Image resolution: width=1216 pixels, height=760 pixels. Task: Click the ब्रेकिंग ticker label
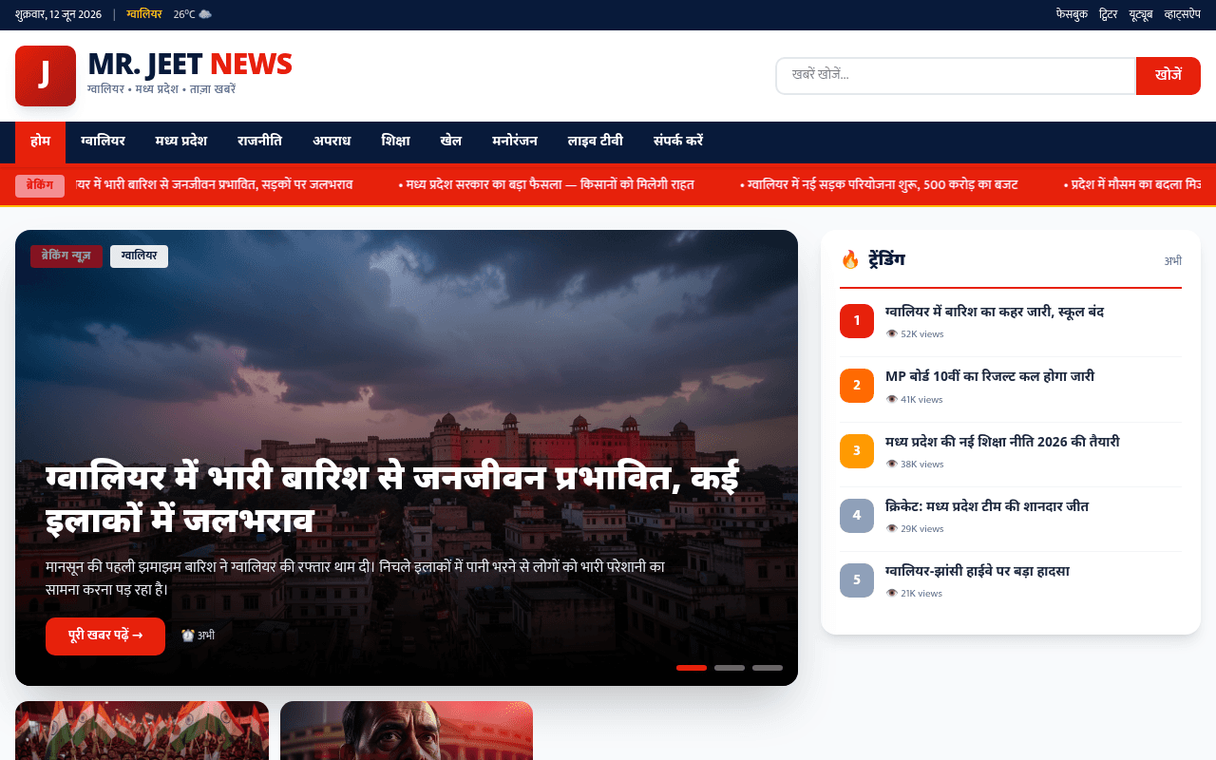pyautogui.click(x=40, y=185)
